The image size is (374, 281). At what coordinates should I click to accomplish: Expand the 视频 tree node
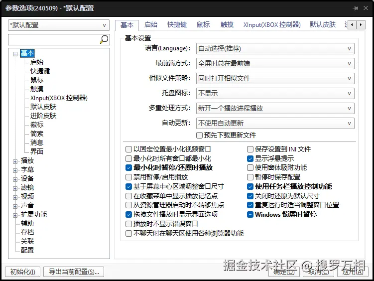(x=15, y=197)
